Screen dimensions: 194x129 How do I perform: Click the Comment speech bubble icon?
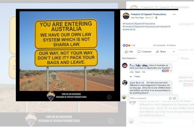coord(139,52)
